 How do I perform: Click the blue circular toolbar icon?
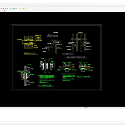[x=14, y=8]
